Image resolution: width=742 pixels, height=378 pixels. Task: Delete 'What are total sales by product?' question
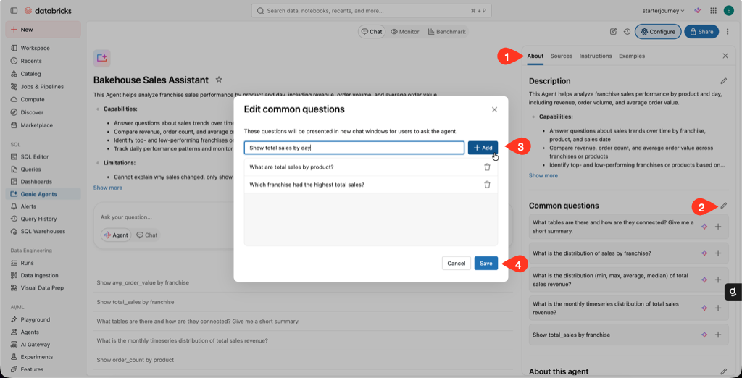487,167
